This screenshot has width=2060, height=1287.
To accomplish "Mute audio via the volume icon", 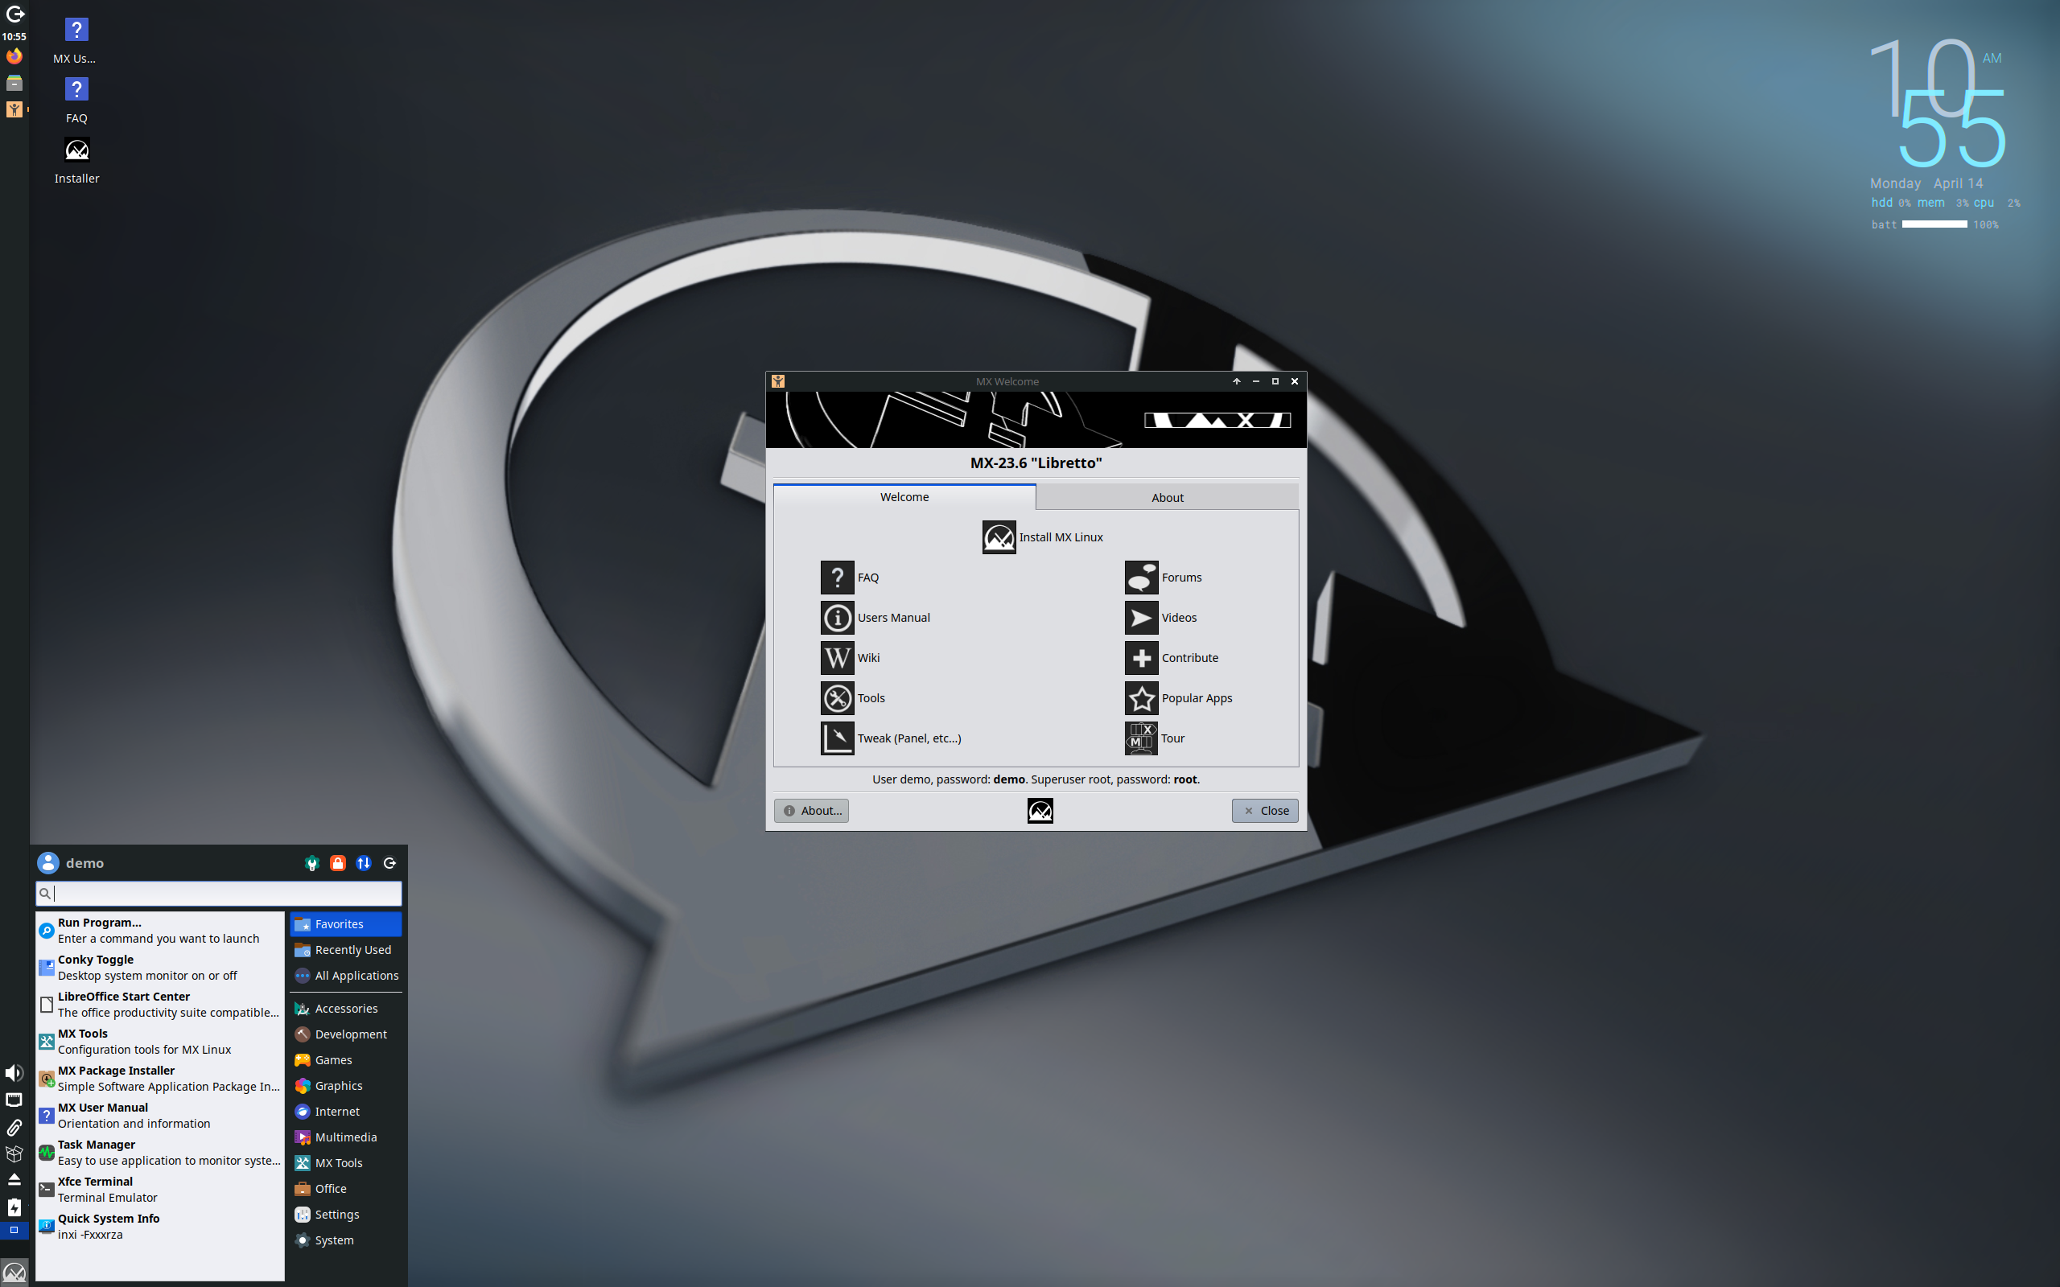I will (14, 1071).
